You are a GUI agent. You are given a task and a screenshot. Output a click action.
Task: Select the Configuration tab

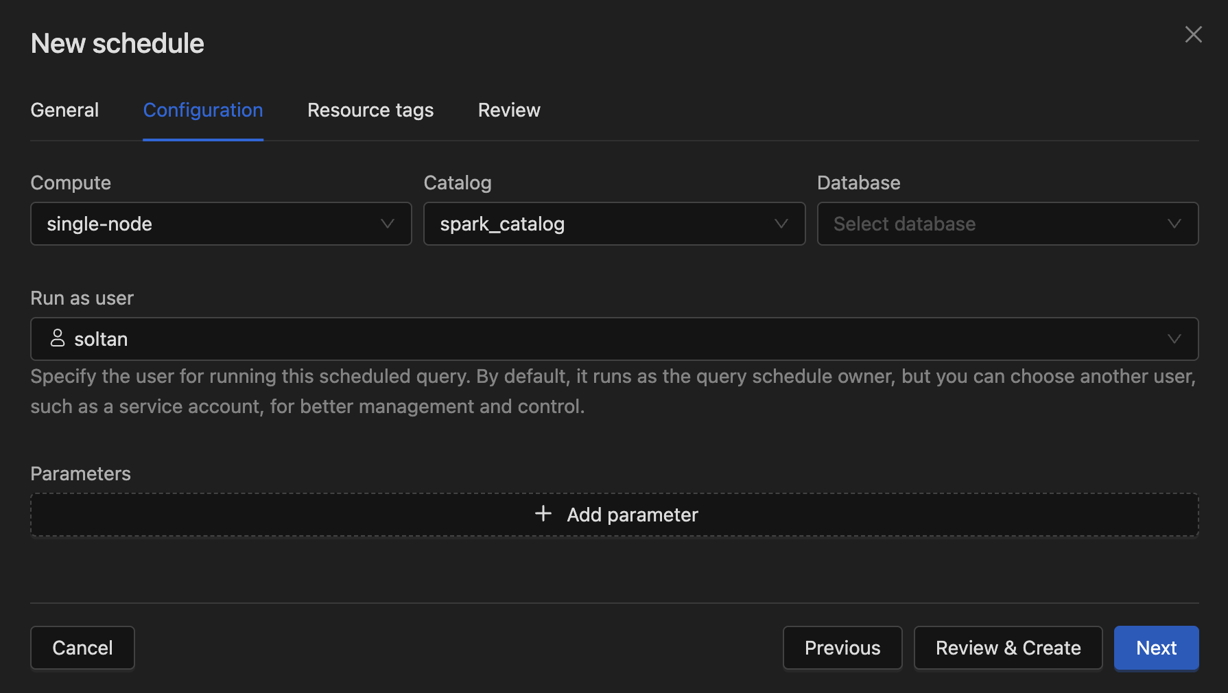tap(203, 110)
